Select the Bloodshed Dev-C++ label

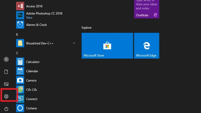point(40,43)
